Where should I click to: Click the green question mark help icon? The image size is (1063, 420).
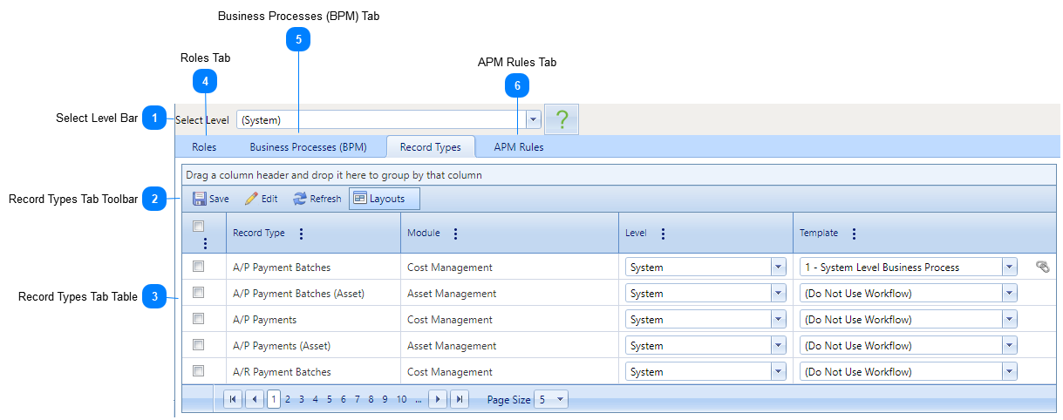[x=562, y=119]
